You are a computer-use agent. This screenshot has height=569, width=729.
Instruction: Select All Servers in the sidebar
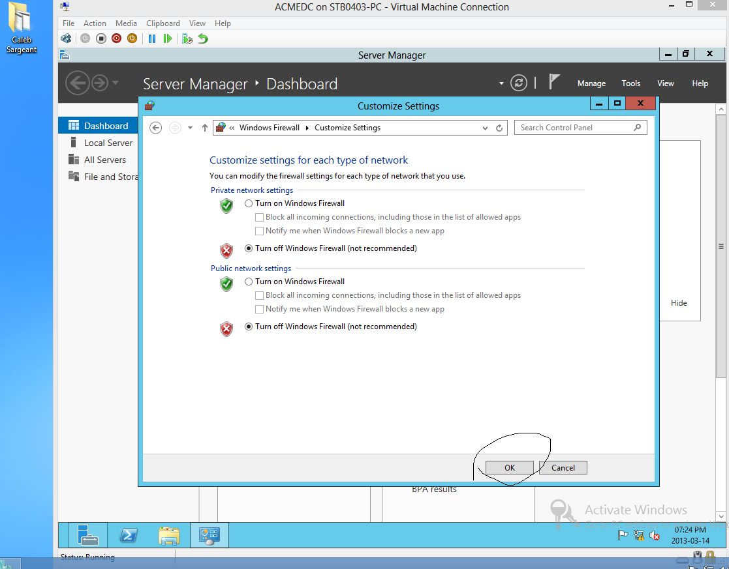click(98, 160)
